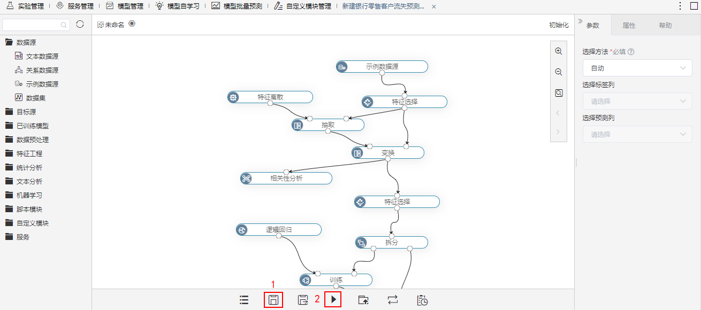The image size is (701, 310).
Task: Select the 抽取 node on the canvas
Action: pyautogui.click(x=327, y=125)
